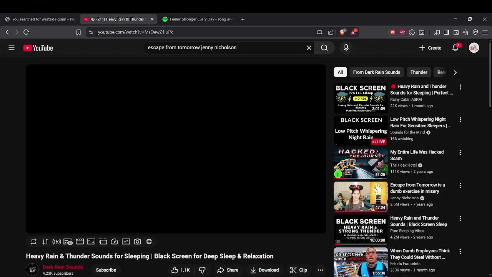Click the loop/repeat video icon below player
Image resolution: width=492 pixels, height=277 pixels.
(x=34, y=242)
